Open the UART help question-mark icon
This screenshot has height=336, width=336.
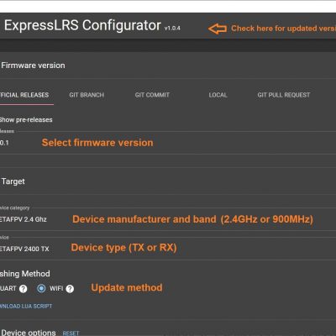[23, 289]
